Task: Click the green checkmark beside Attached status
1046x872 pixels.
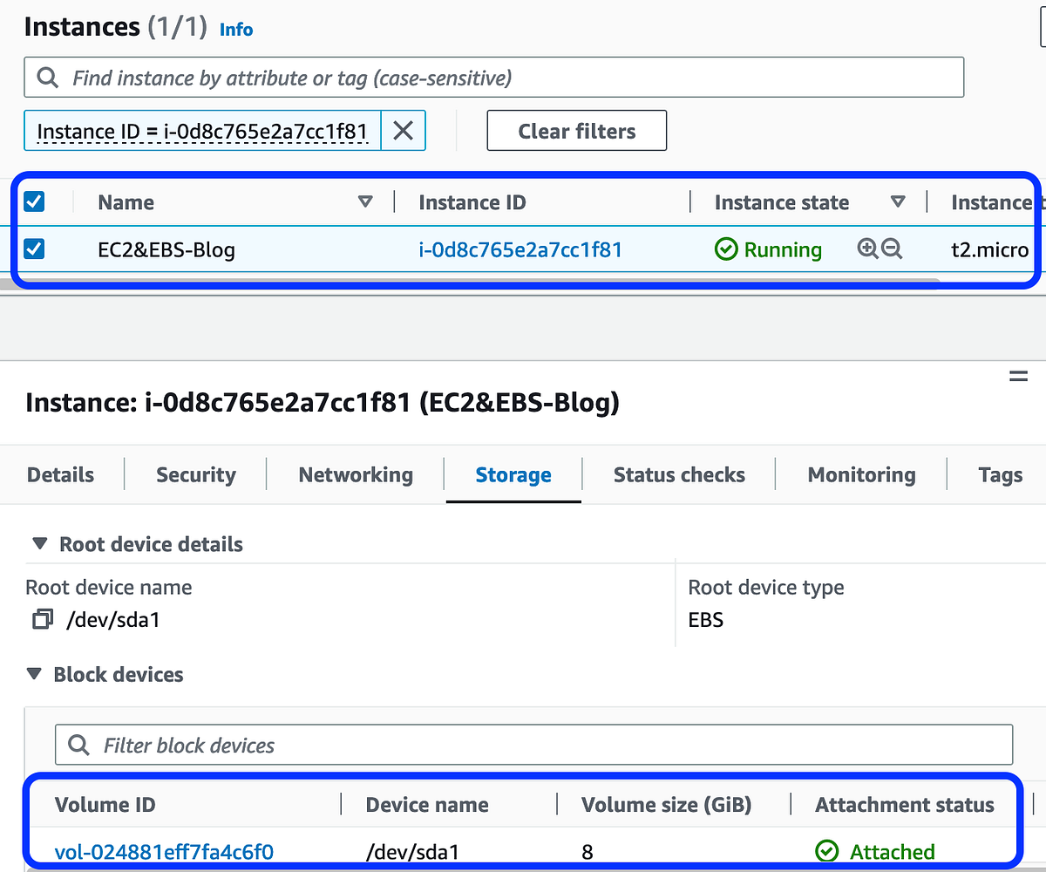Action: click(x=826, y=852)
